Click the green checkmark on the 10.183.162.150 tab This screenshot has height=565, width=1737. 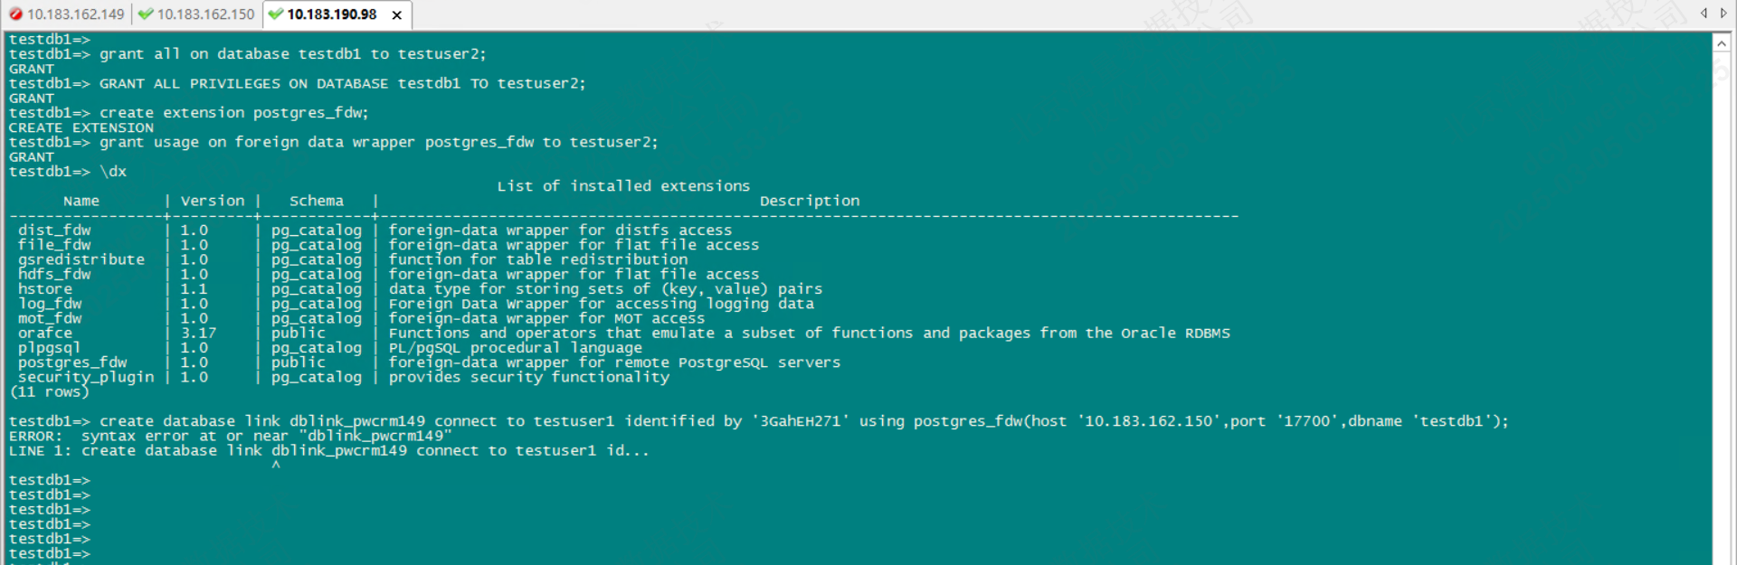pos(146,14)
